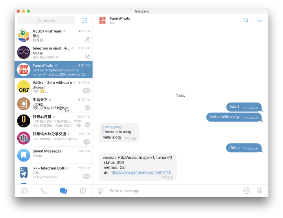Image resolution: width=283 pixels, height=218 pixels.
Task: Click Saved Messages bookmark avatar
Action: (24, 155)
